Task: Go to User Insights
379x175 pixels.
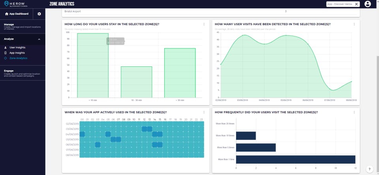Action: (x=17, y=48)
